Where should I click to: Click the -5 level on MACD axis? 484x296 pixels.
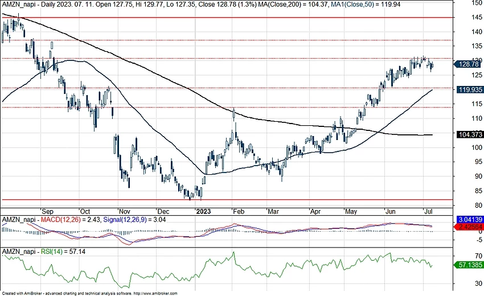479,240
